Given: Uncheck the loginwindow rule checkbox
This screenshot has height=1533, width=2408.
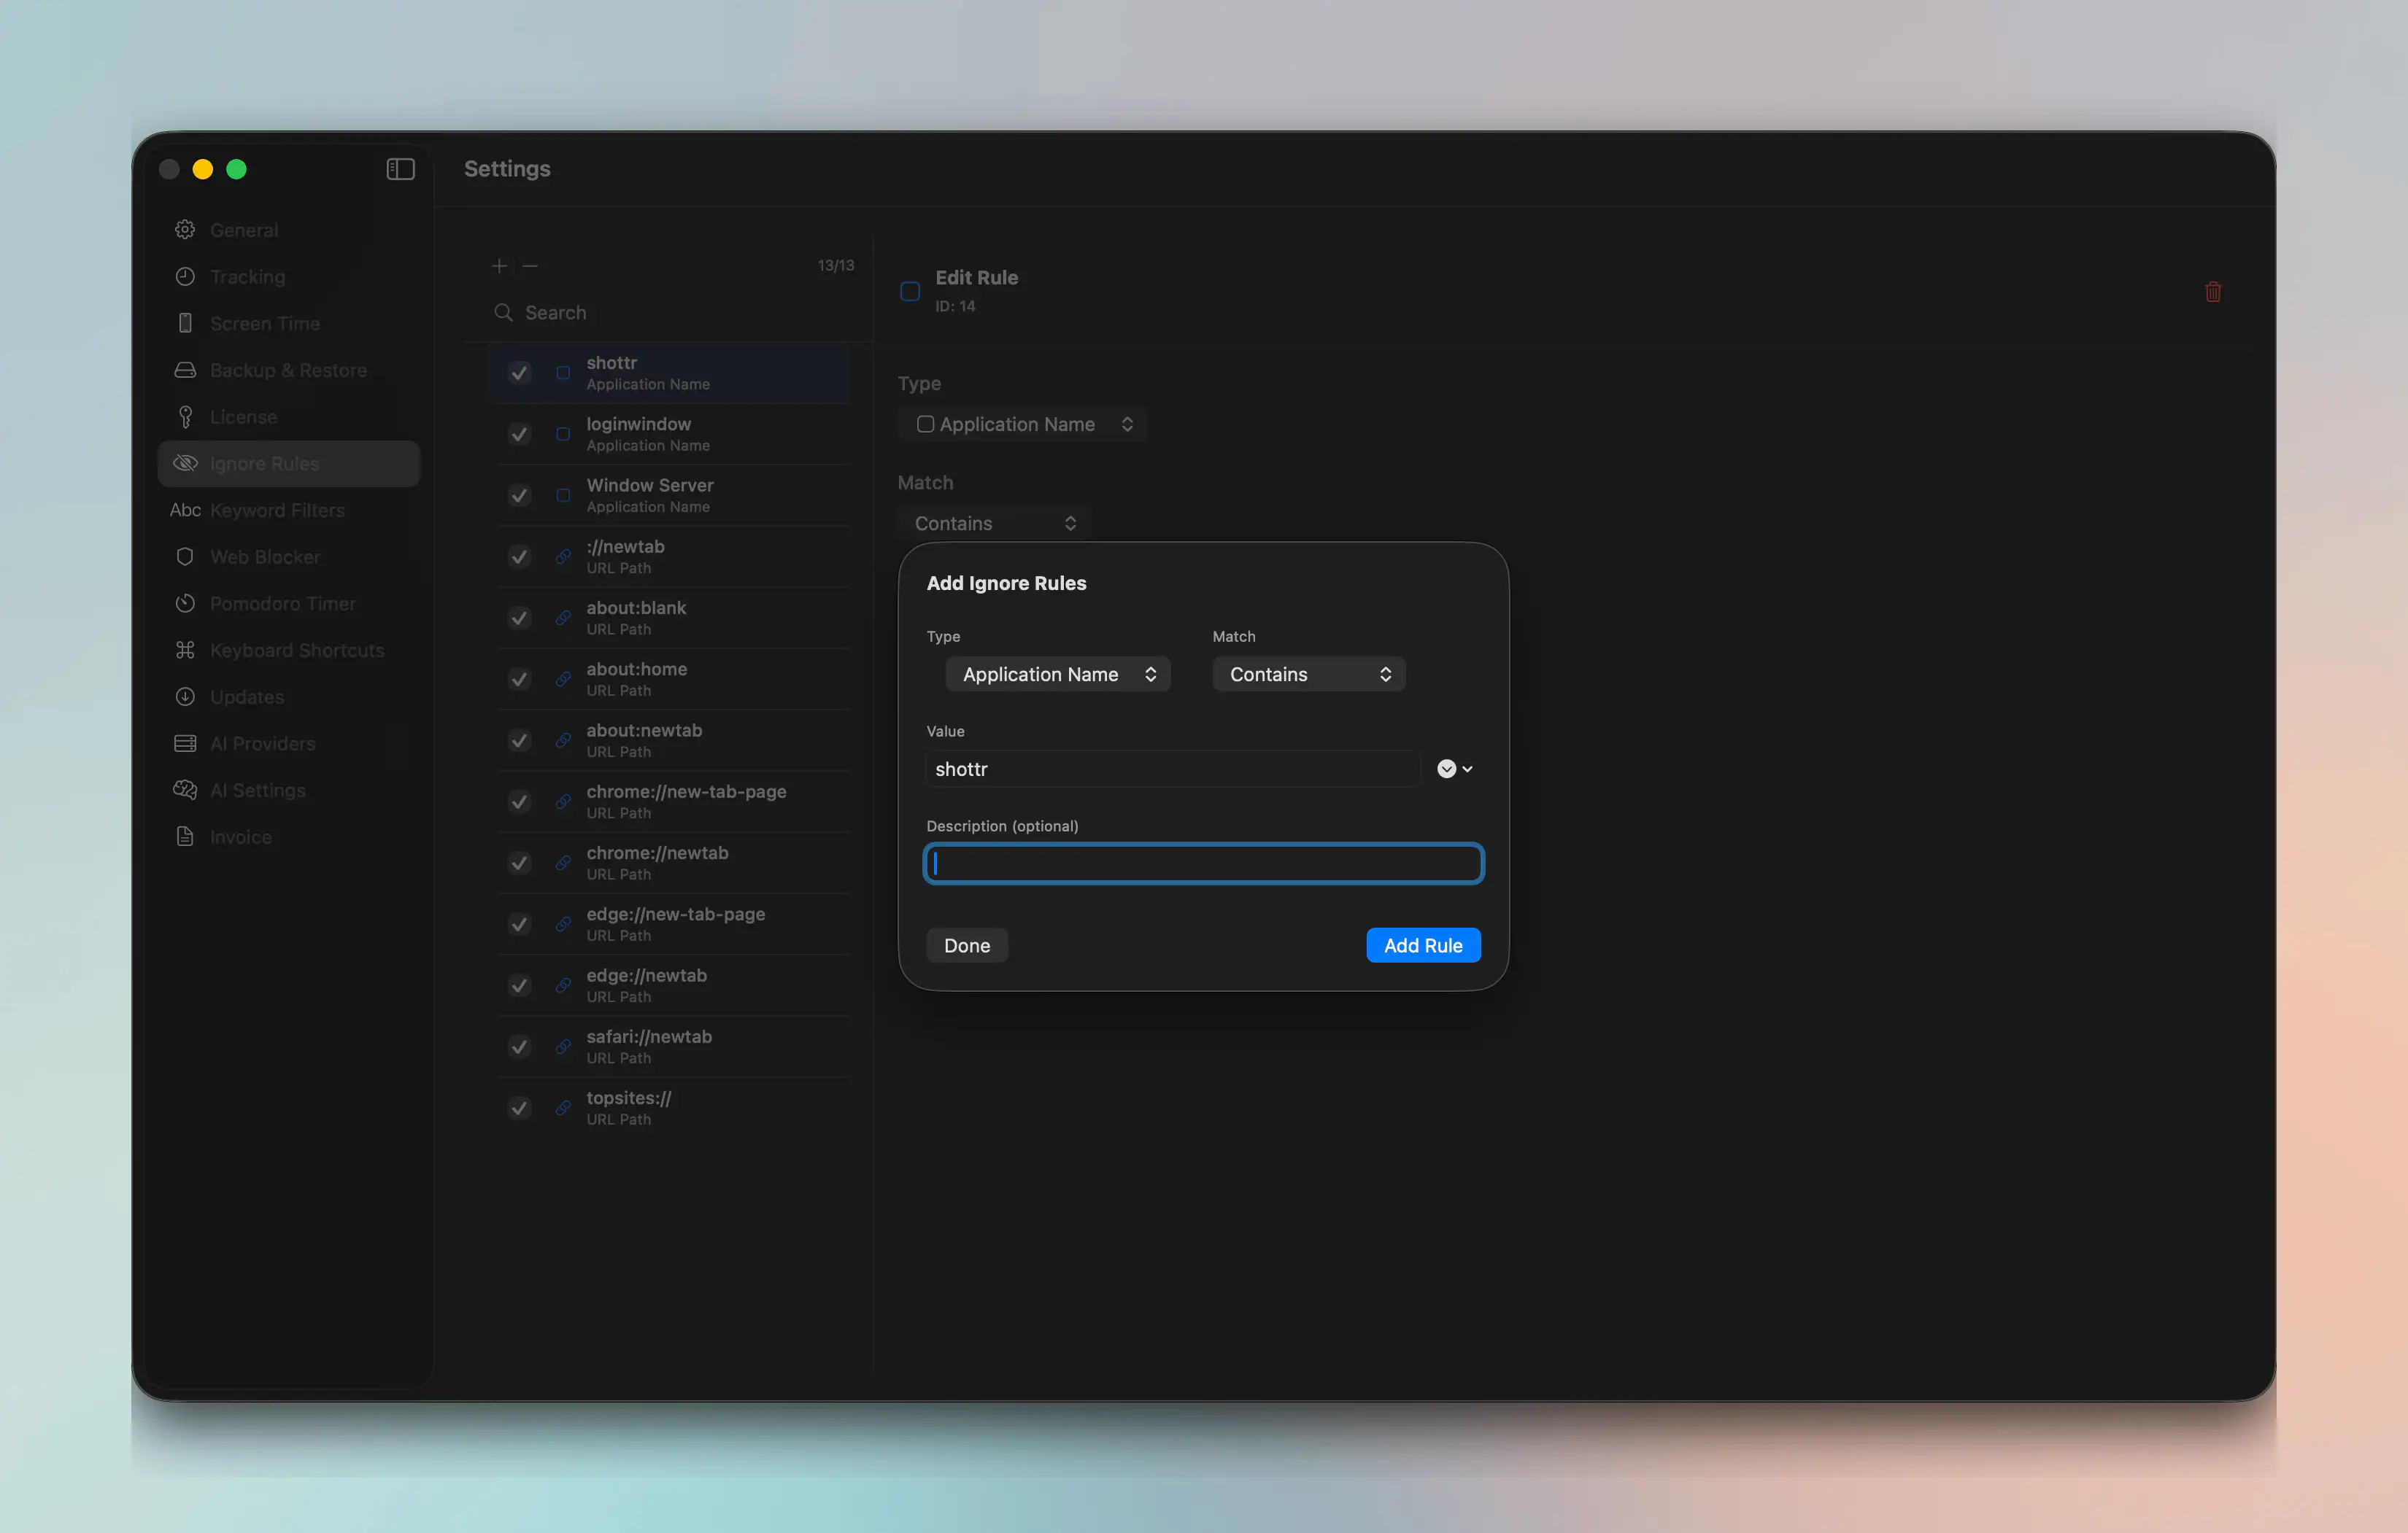Looking at the screenshot, I should [519, 434].
